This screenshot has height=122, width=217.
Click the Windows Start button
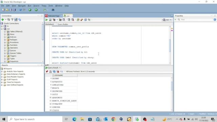pos(4,119)
